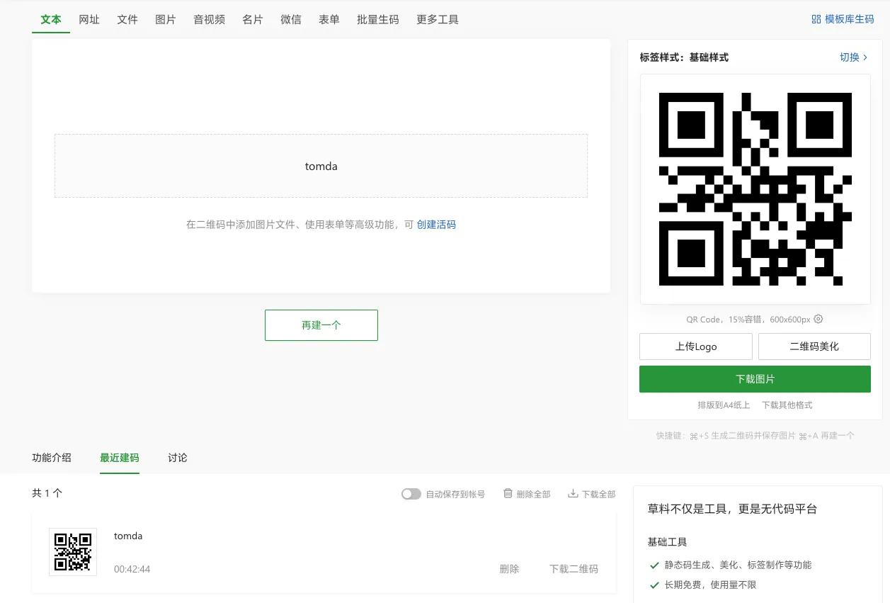890x603 pixels.
Task: Click the 下载其他格式 link
Action: pyautogui.click(x=787, y=405)
